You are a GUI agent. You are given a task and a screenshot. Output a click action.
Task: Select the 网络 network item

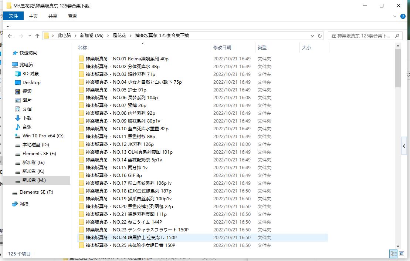coord(24,204)
